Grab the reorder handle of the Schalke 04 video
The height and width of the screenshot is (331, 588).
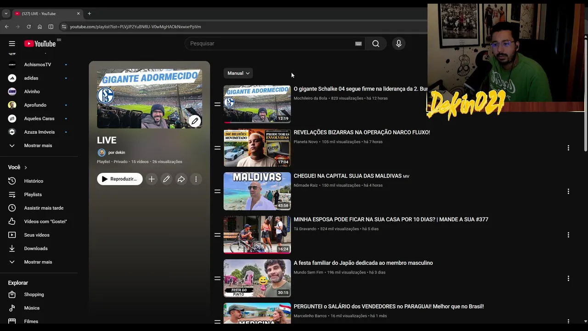[x=217, y=104]
